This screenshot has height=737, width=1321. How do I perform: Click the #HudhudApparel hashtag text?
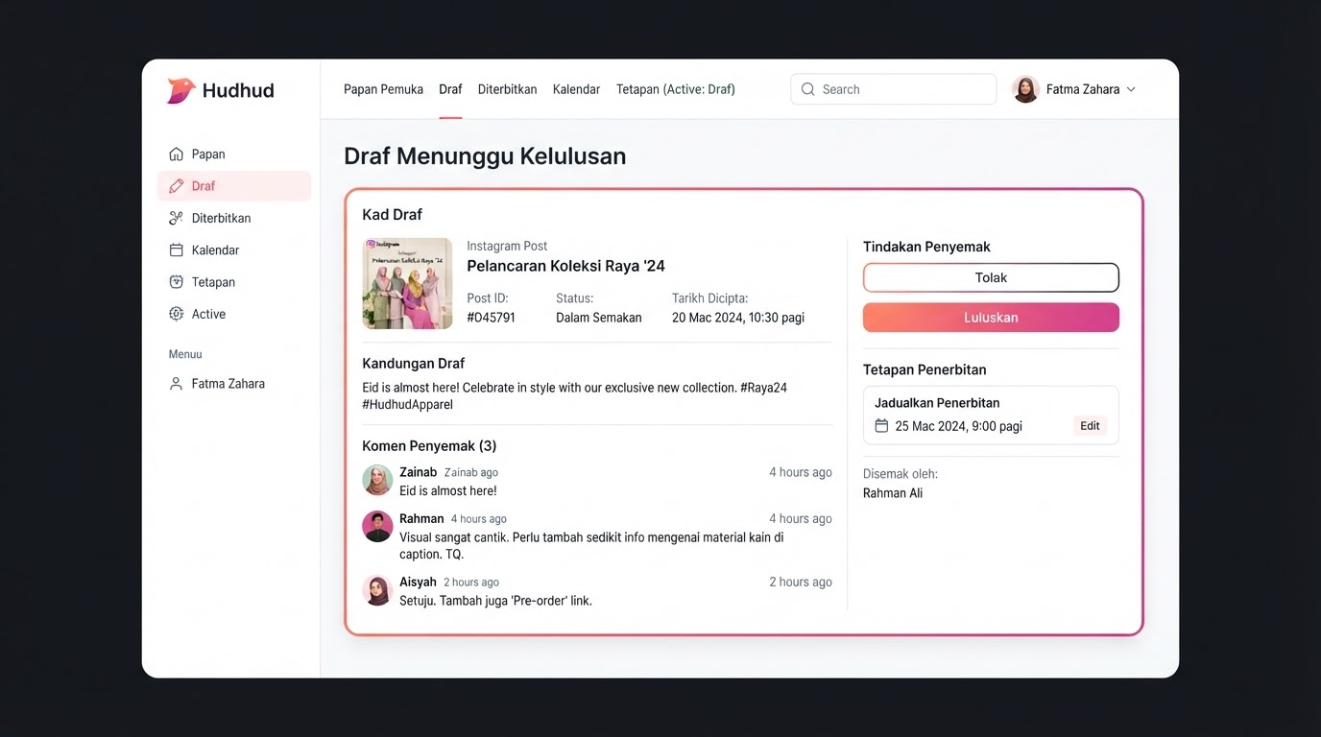[x=407, y=405]
